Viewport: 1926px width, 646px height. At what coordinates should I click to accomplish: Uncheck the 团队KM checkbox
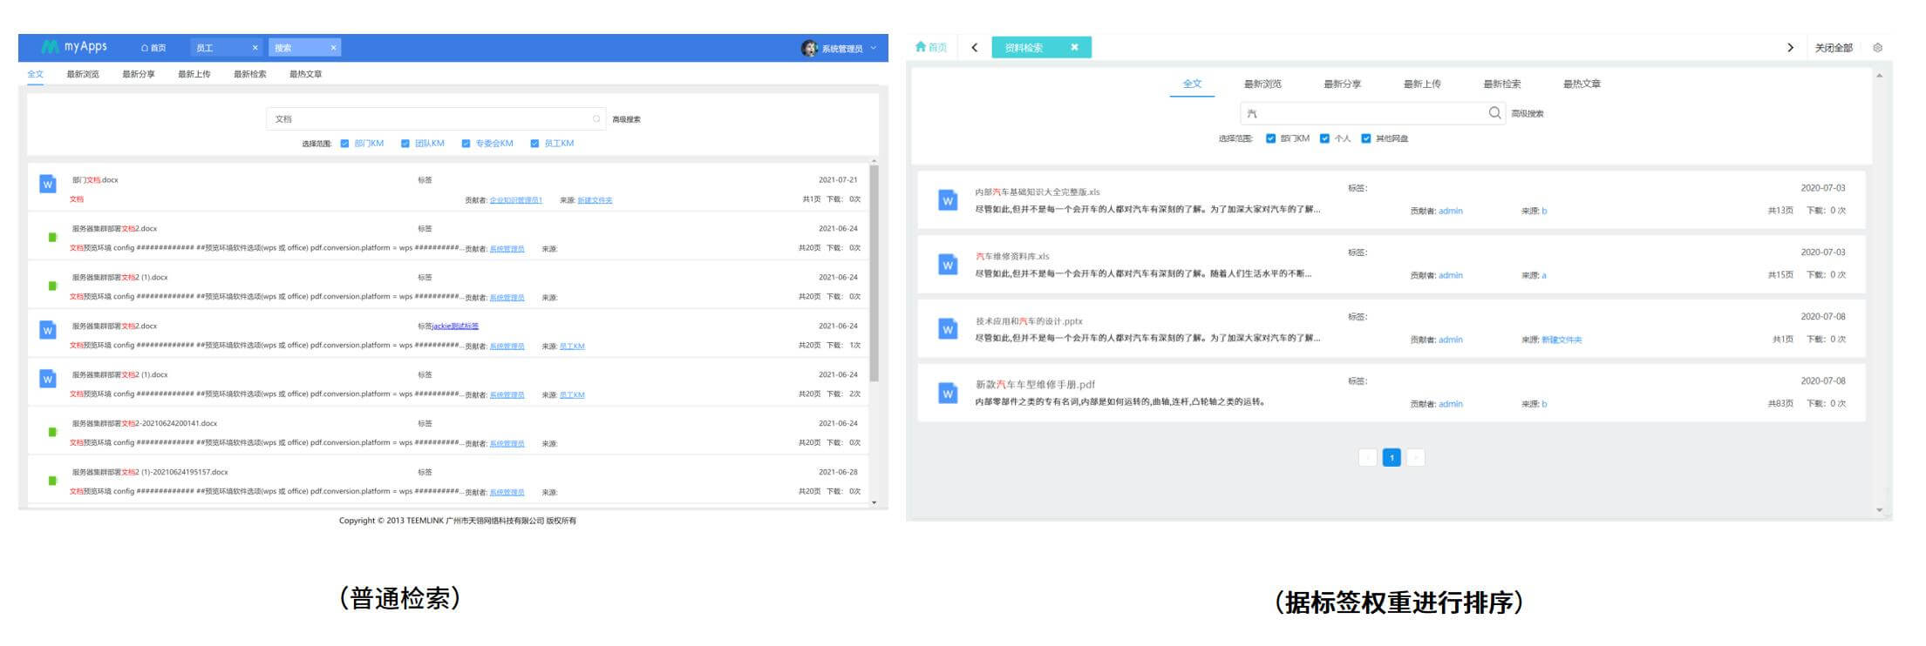pos(405,144)
